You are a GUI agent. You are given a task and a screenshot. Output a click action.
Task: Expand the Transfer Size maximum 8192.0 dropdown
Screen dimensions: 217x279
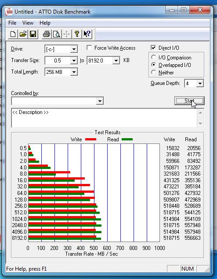pos(116,61)
